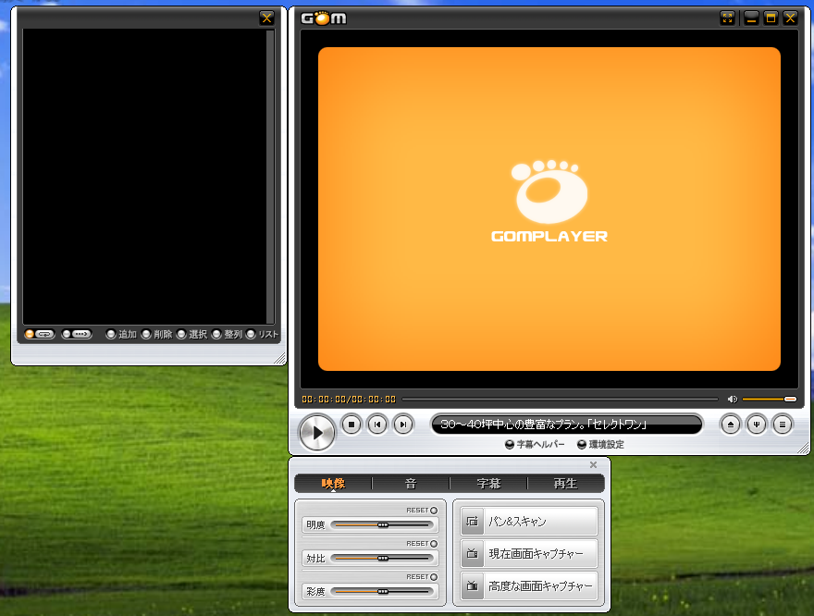
Task: Click the current screen capture icon
Action: (x=472, y=554)
